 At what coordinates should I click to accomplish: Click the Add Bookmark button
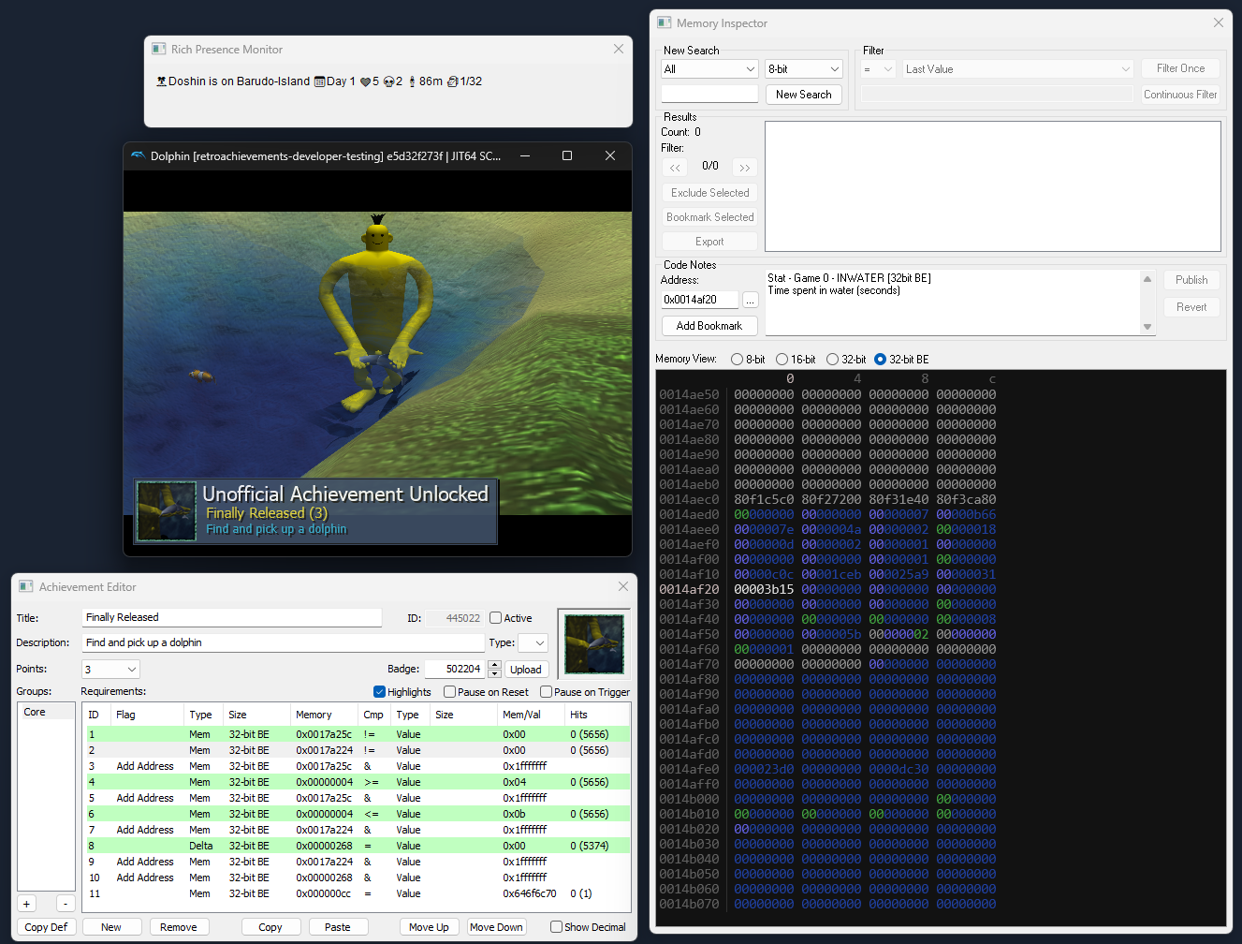[709, 326]
